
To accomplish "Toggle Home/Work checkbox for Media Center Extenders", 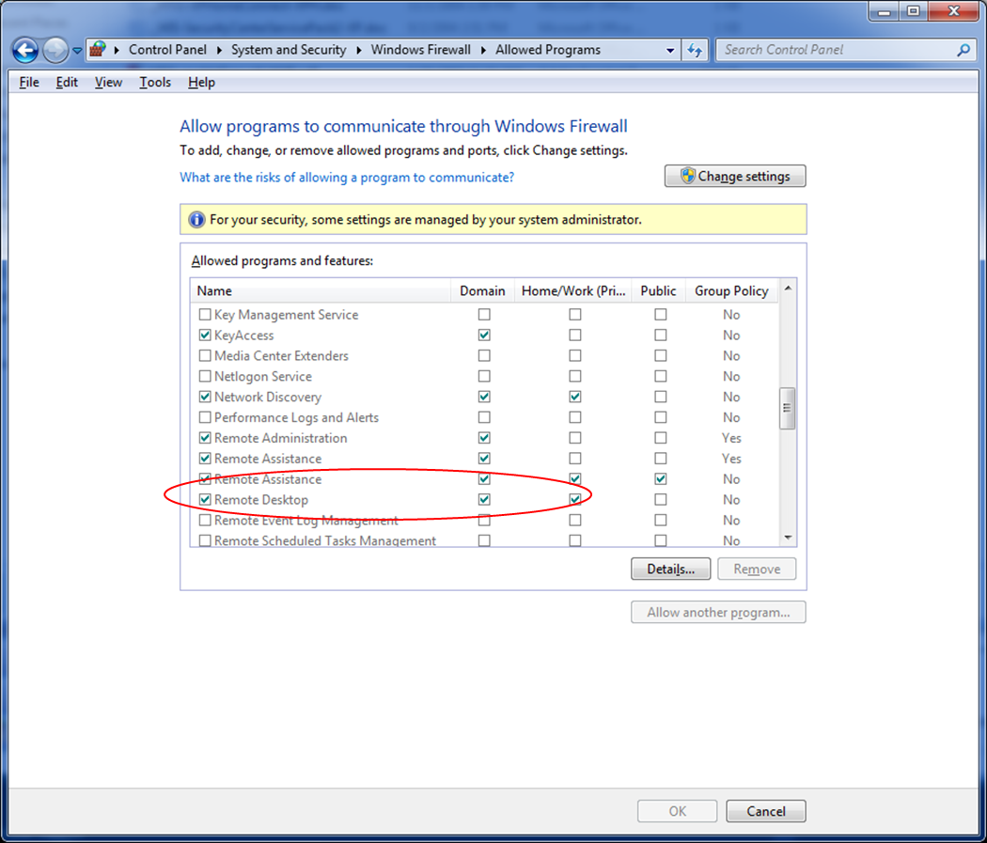I will (x=575, y=355).
